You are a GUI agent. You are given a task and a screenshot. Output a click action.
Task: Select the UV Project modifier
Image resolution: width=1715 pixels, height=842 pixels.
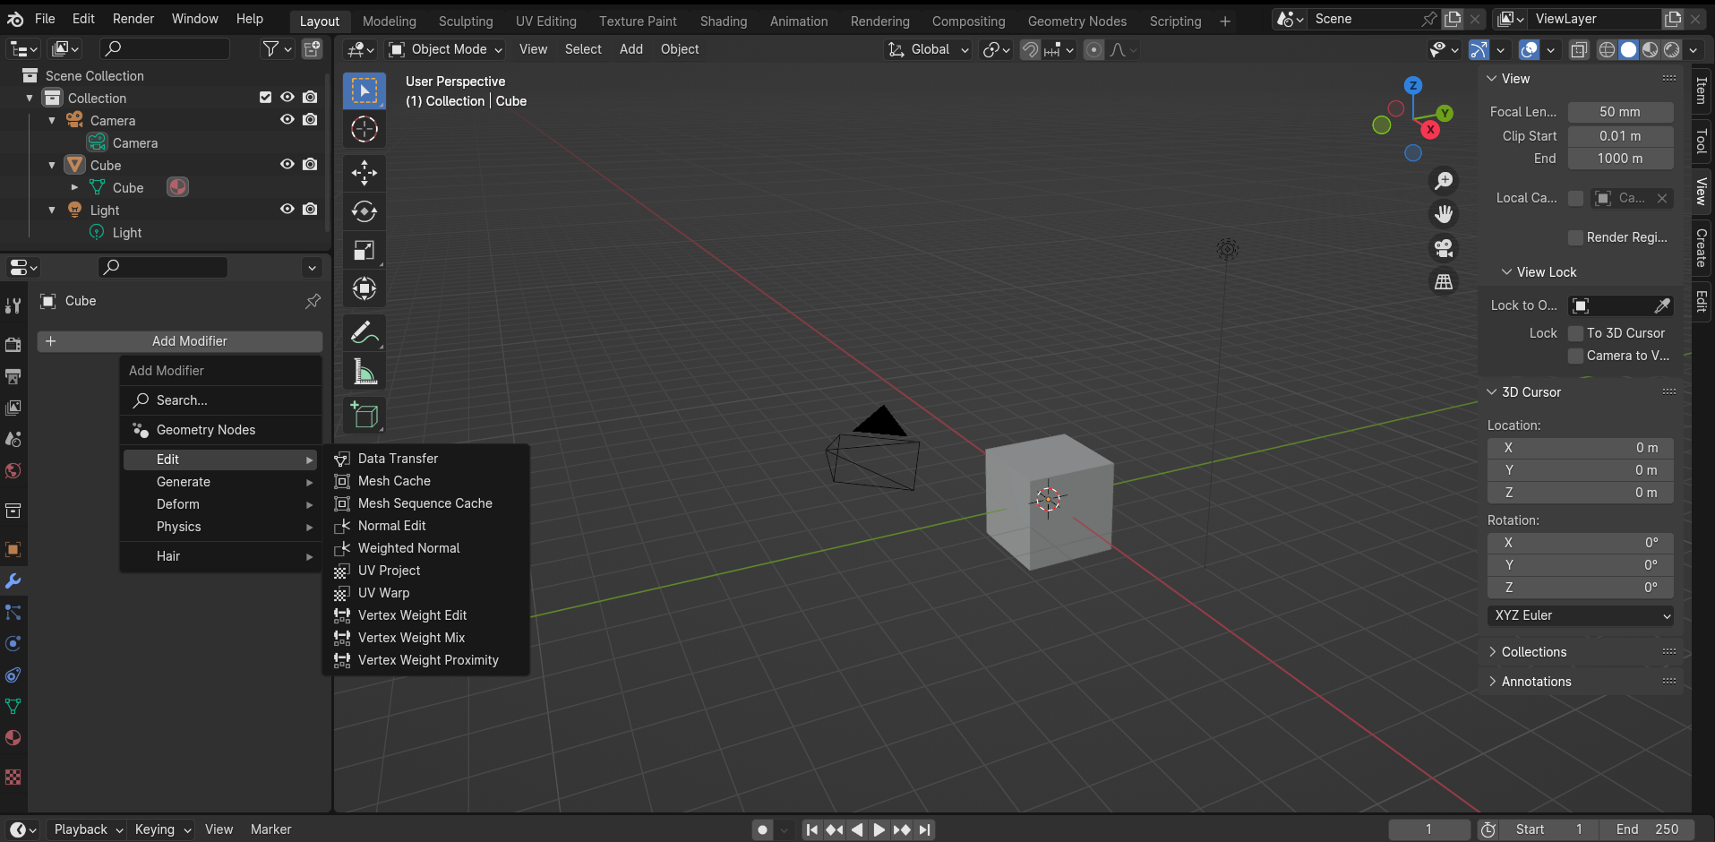pos(426,571)
